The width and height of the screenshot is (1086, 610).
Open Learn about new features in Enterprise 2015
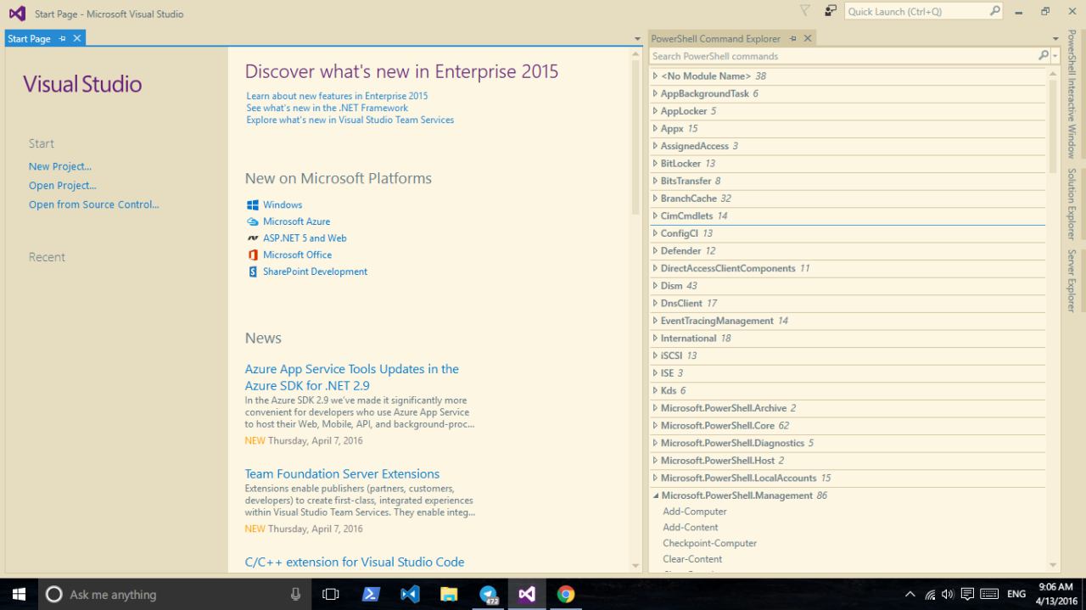(x=338, y=96)
